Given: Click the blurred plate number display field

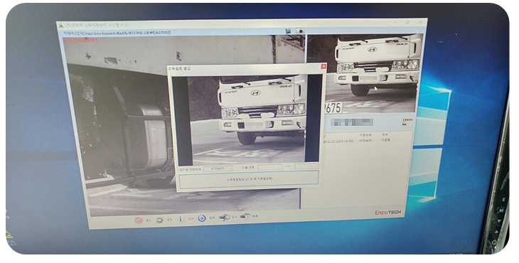Looking at the screenshot, I should click(x=352, y=122).
